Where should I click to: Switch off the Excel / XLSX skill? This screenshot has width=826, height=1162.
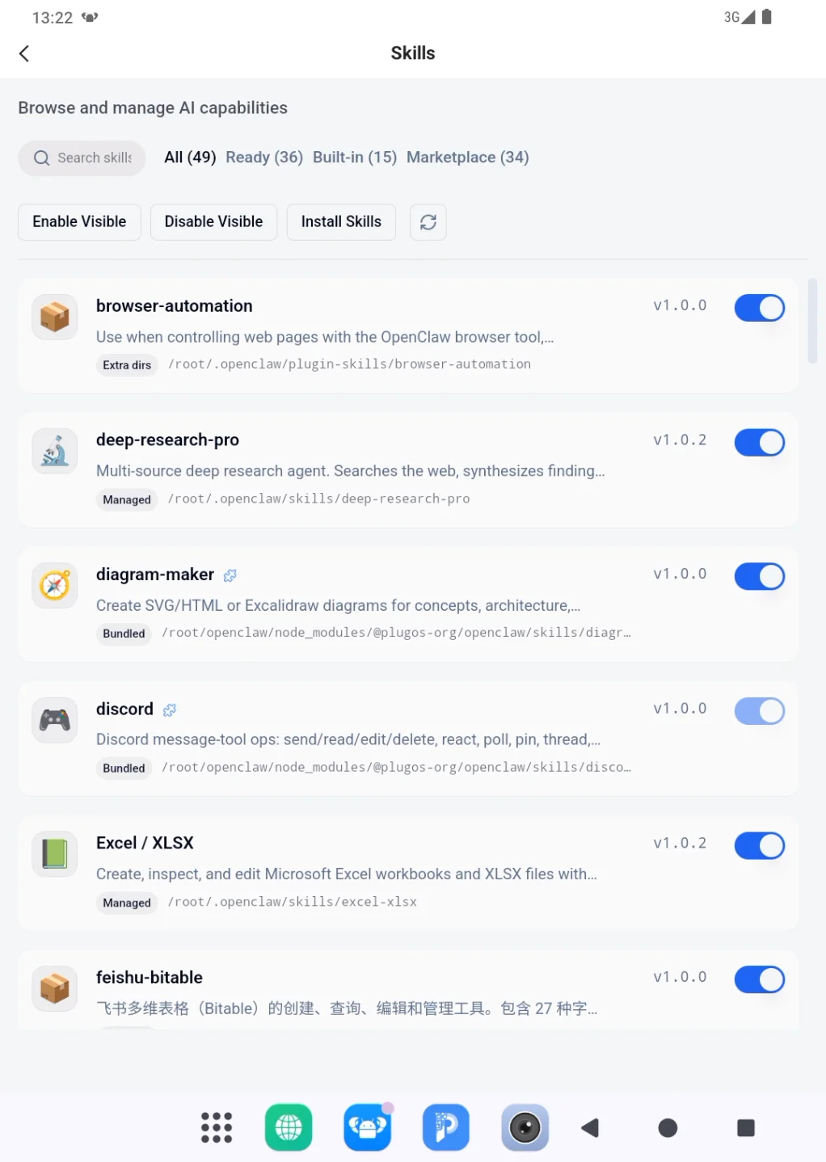click(x=759, y=845)
